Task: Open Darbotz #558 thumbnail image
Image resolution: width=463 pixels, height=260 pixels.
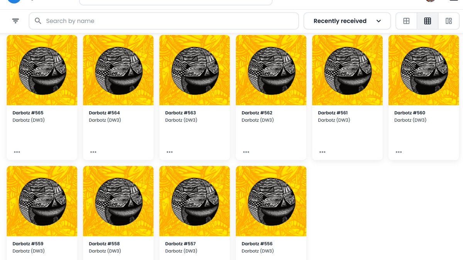Action: tap(118, 201)
